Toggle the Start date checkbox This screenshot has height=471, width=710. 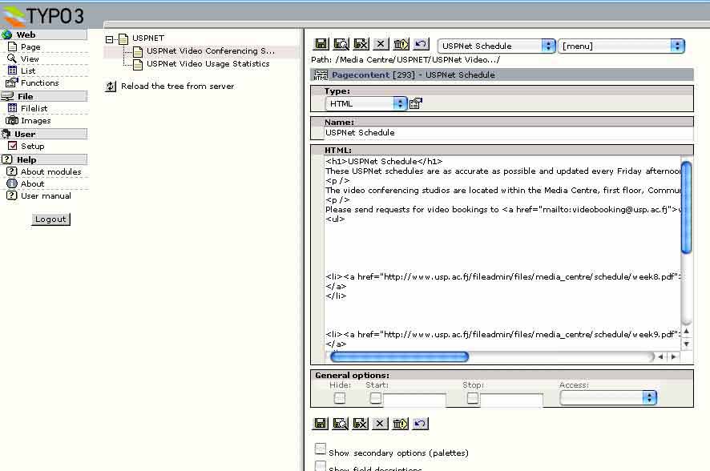375,398
